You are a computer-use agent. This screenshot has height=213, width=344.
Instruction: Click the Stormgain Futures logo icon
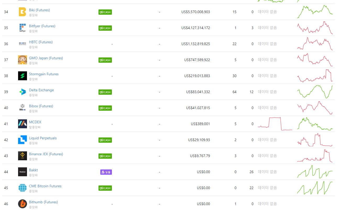pos(23,76)
